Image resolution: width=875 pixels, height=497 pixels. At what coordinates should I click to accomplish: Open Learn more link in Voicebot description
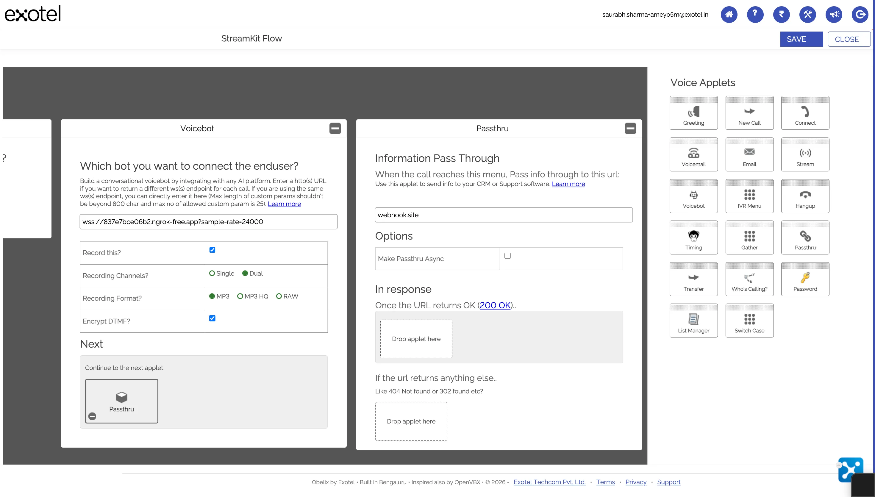[284, 204]
